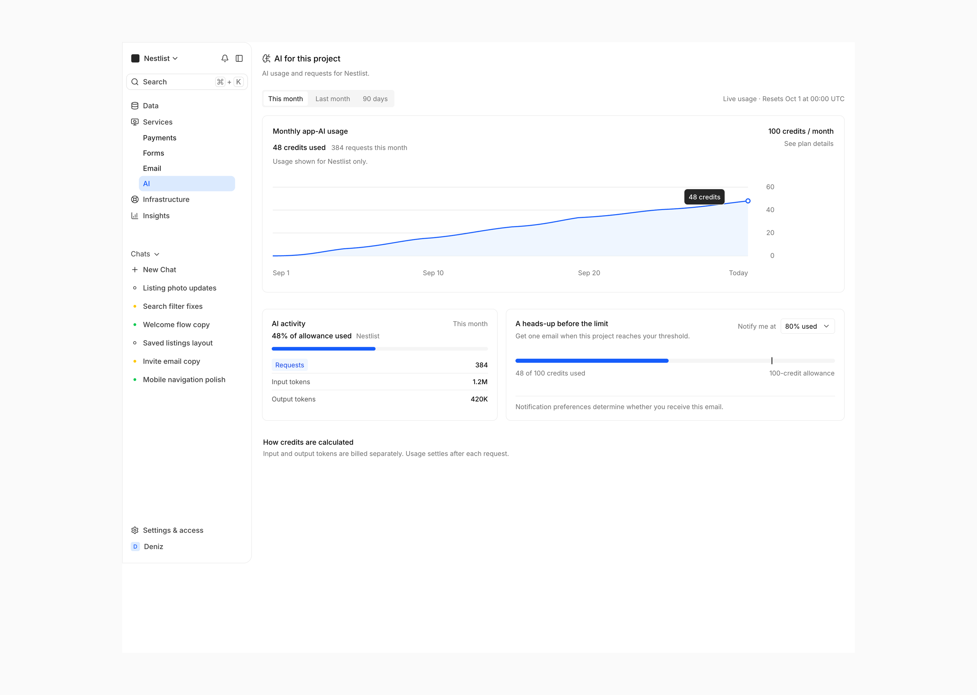The image size is (977, 695).
Task: Click the Insights bar chart icon
Action: [135, 216]
